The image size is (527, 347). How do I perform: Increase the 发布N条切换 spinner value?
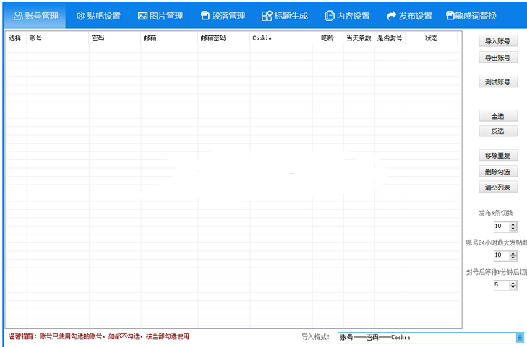[x=513, y=224]
